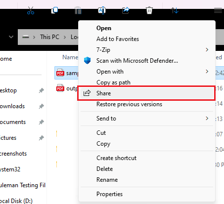This screenshot has height=204, width=224.
Task: Click the Paste clipboard toolbar icon
Action: [78, 10]
